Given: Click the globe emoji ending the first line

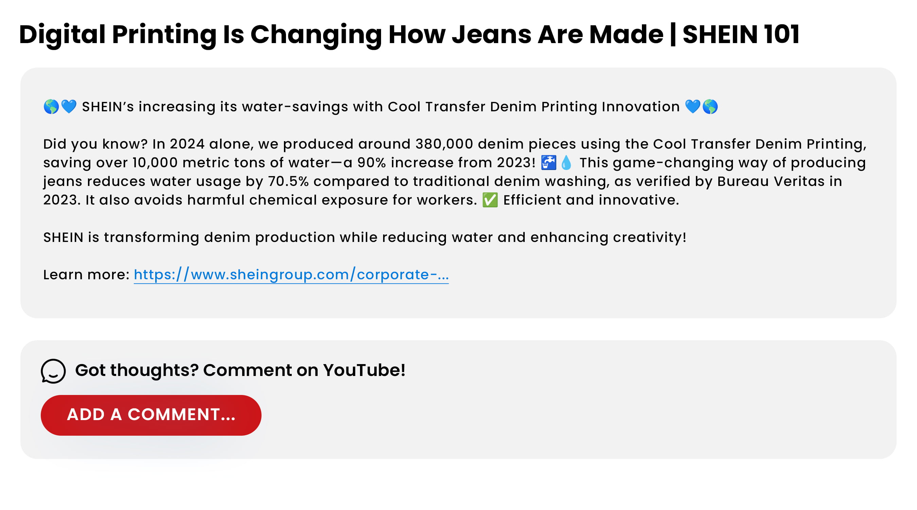Looking at the screenshot, I should [x=710, y=107].
